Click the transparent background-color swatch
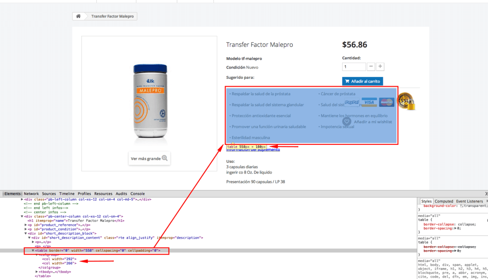Viewport: 488px width, 279px height. (462, 205)
